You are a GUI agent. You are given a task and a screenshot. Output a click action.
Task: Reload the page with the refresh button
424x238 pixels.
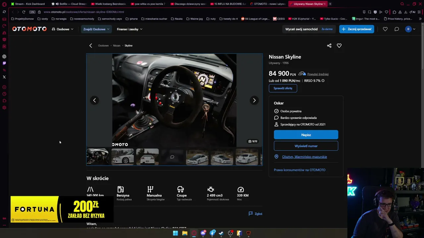tap(24, 12)
